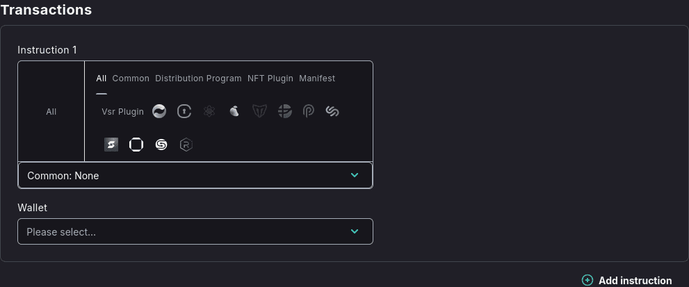Pick the spiral S circle icon
The height and width of the screenshot is (287, 689).
coord(161,145)
